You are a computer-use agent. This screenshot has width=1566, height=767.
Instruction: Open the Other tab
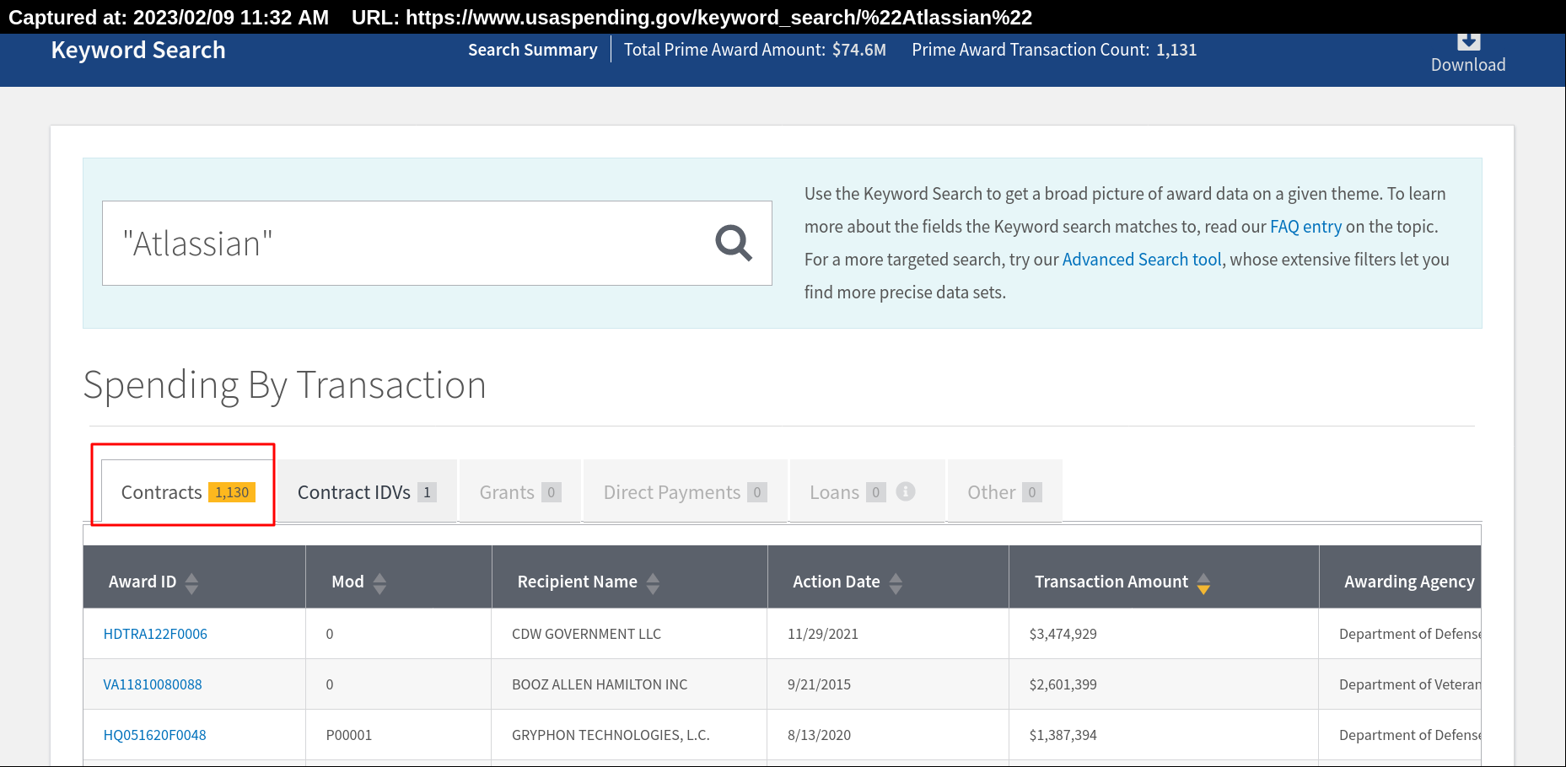[x=1004, y=491]
